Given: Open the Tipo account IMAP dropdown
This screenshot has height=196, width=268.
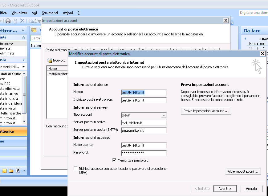Looking at the screenshot, I should [x=164, y=116].
